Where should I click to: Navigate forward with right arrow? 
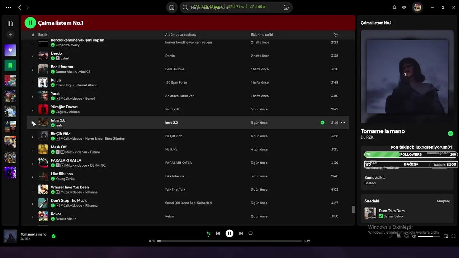[28, 7]
